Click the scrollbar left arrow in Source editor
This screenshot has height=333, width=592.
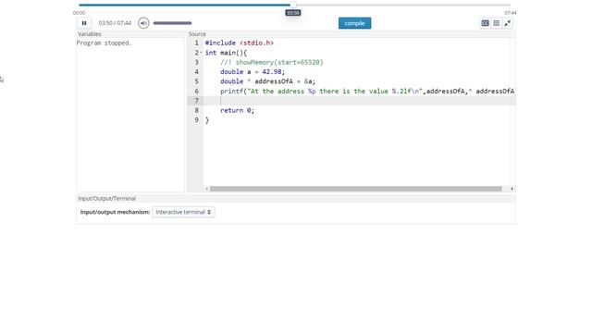(x=207, y=189)
